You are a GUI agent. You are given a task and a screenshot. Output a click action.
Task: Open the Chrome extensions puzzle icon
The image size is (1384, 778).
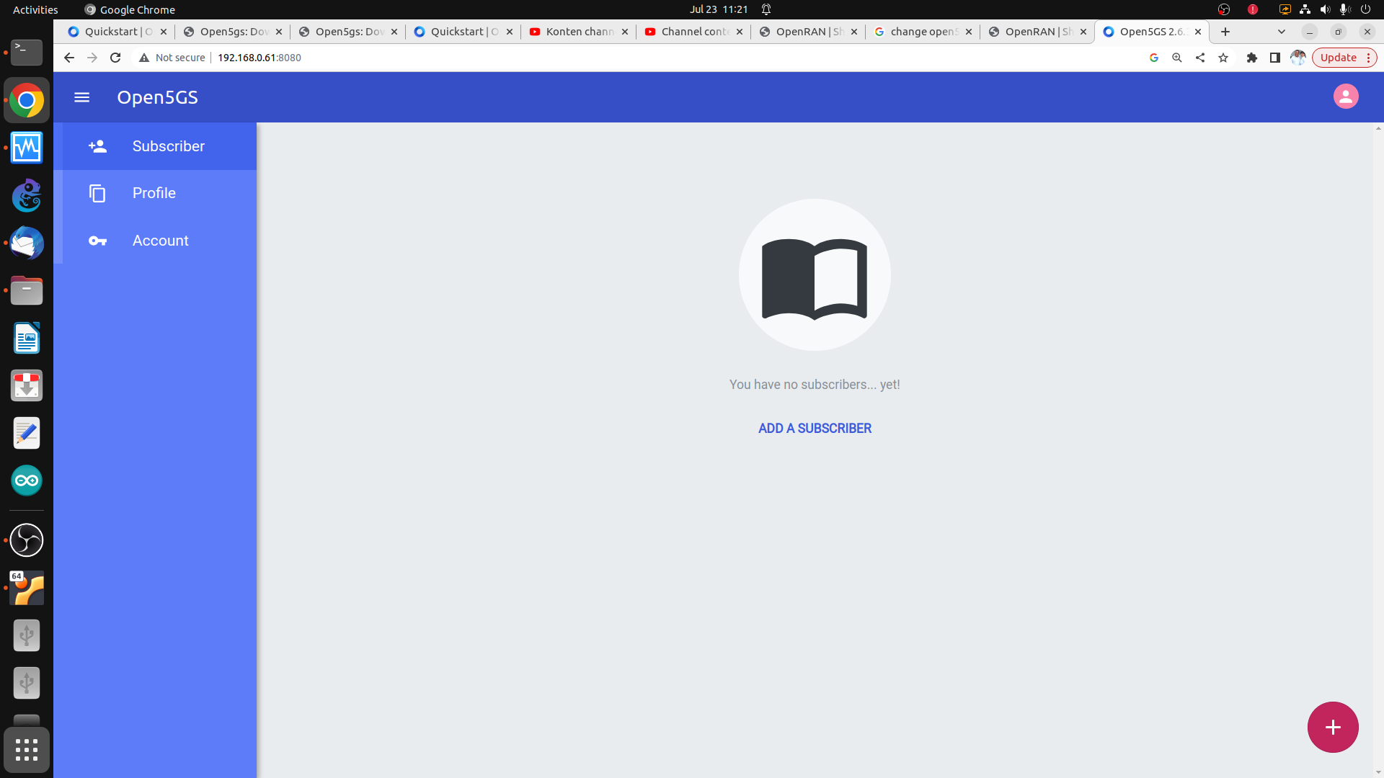click(1252, 58)
